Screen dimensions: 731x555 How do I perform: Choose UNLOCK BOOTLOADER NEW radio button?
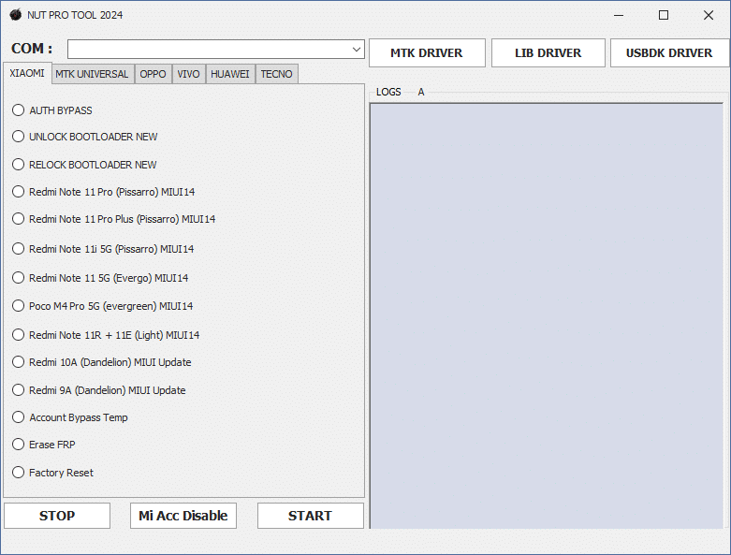coord(19,137)
